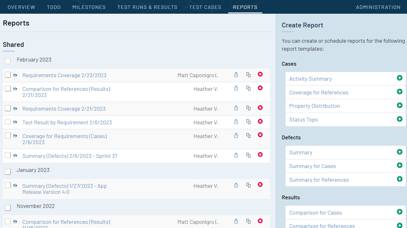The image size is (407, 228).
Task: Check the Comparison for References 2/21/2023 row
Action: 8,89
